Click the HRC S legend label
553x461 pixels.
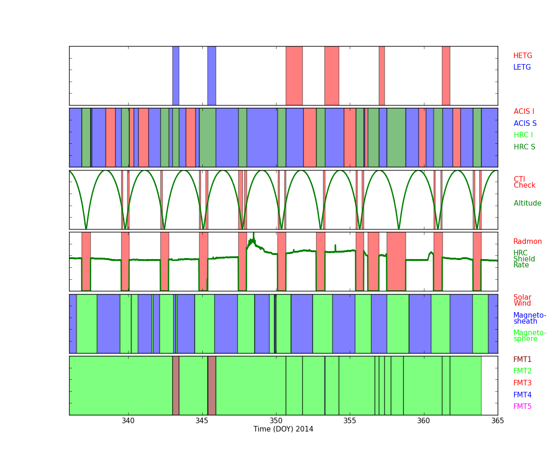[x=524, y=147]
